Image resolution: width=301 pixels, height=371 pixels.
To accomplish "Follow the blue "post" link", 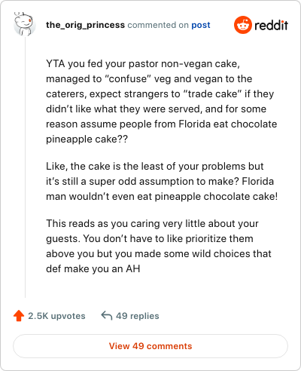I will (x=201, y=25).
